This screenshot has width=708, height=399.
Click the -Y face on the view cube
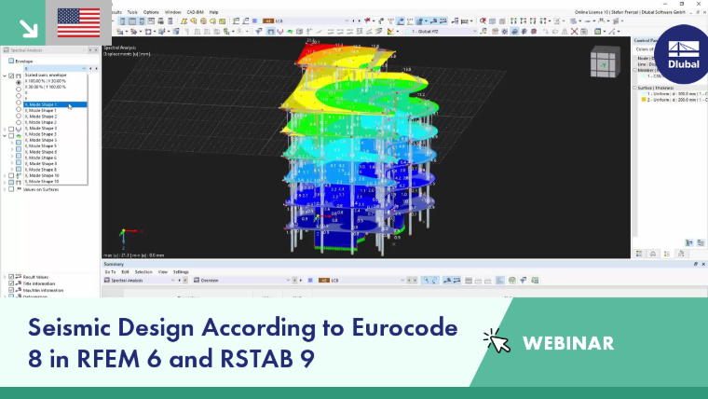pyautogui.click(x=604, y=65)
